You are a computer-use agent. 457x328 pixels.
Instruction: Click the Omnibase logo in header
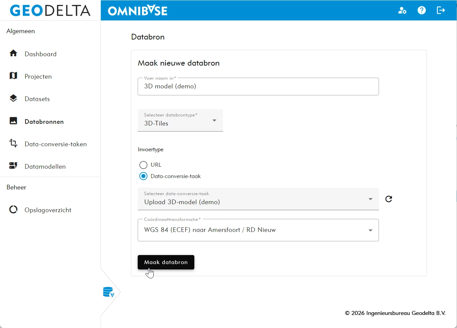point(138,11)
